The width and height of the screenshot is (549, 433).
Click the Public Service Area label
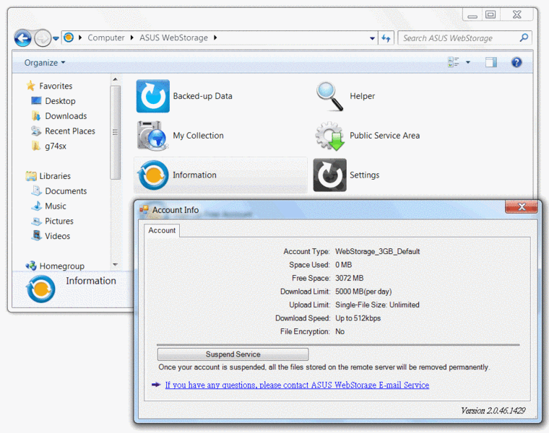click(x=384, y=136)
